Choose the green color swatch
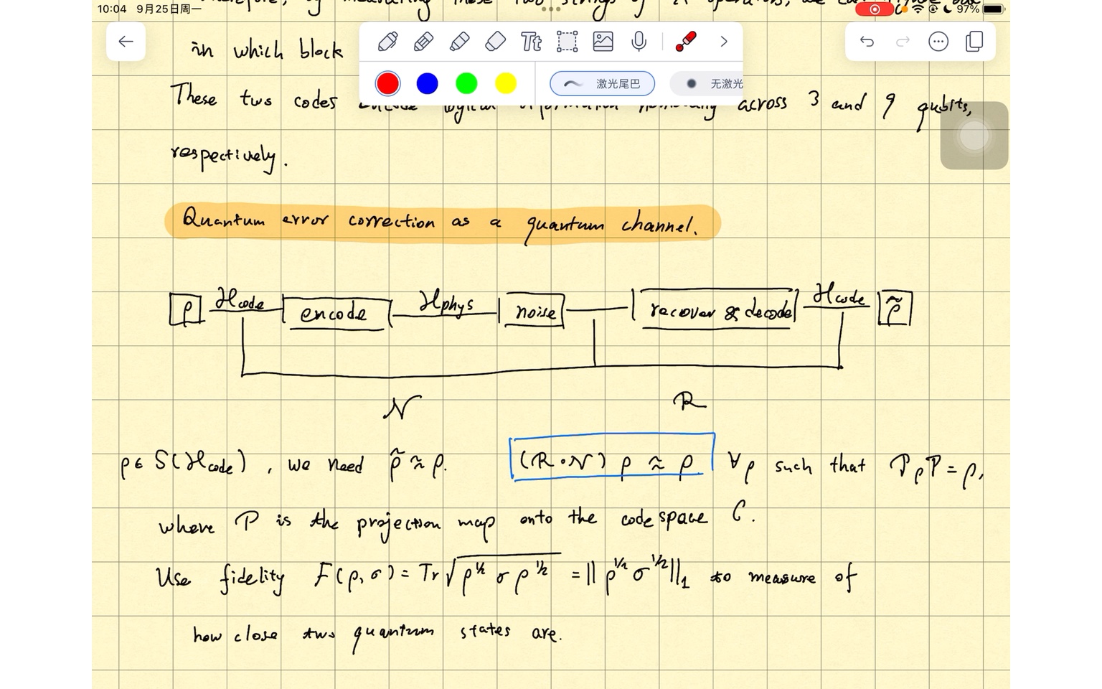This screenshot has height=689, width=1102. coord(466,83)
